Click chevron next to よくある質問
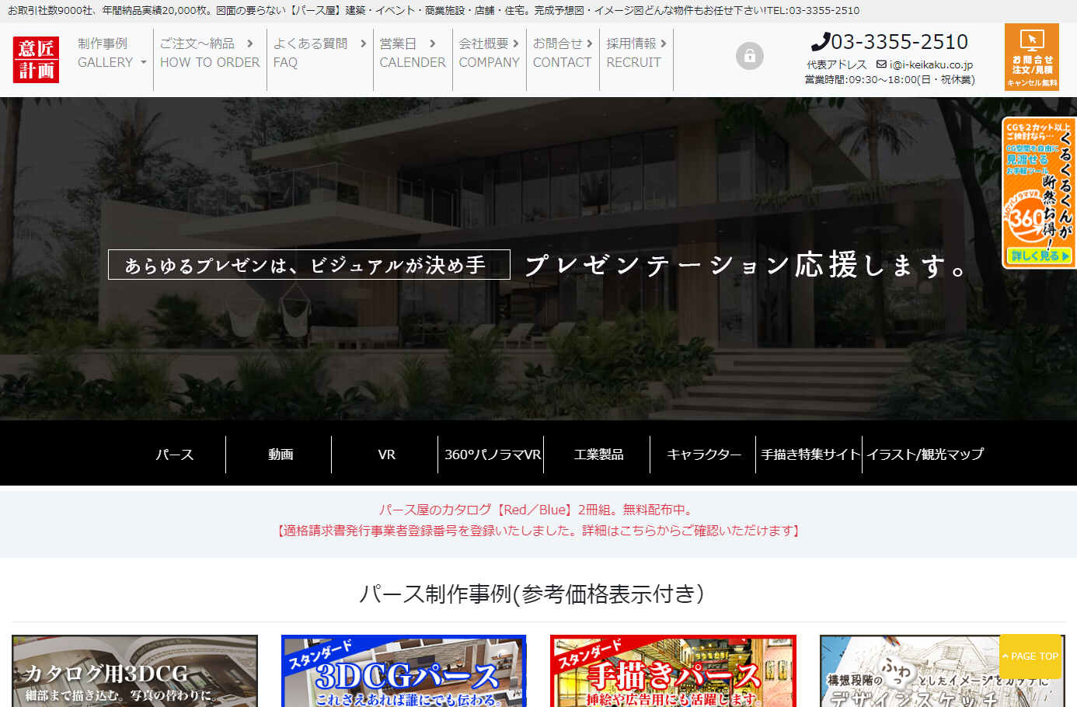The height and width of the screenshot is (707, 1077). (x=363, y=44)
